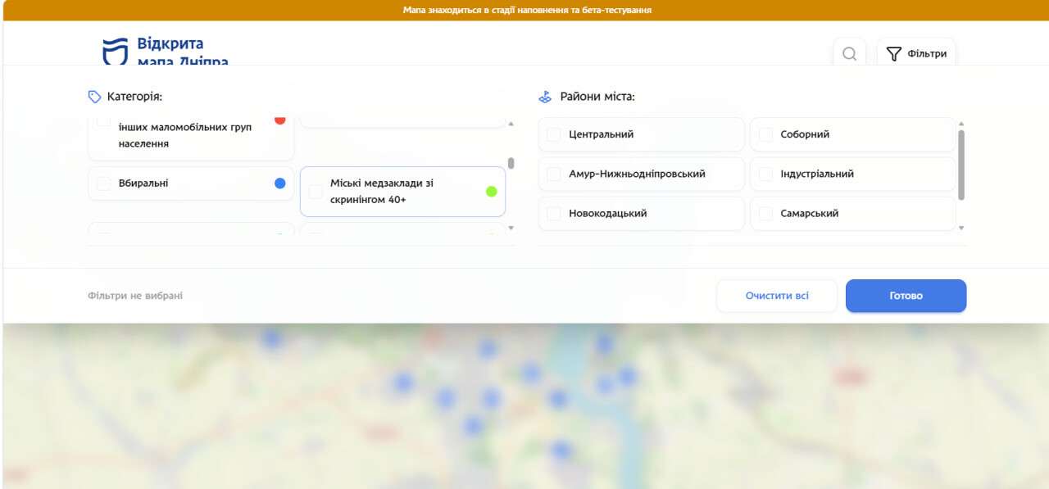1049x489 pixels.
Task: Click the red dot of маломобільних груп category
Action: [x=280, y=120]
